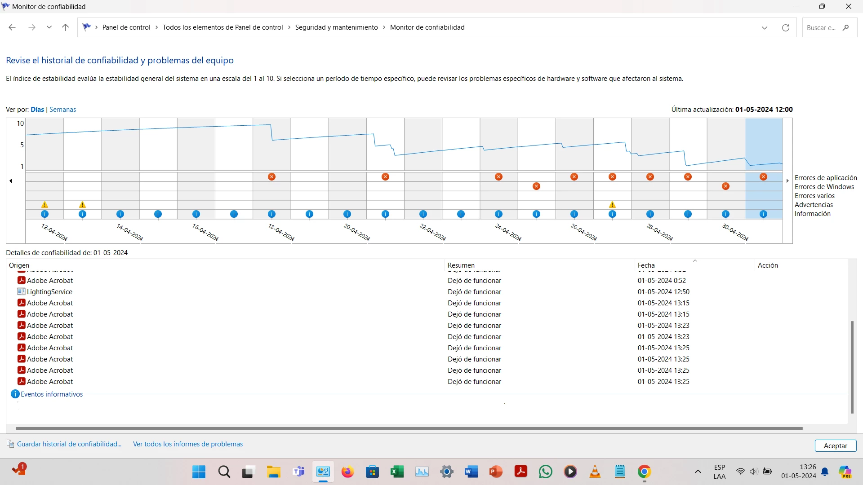Open Guardar historial de confiabilidad link
This screenshot has width=863, height=485.
coord(69,444)
